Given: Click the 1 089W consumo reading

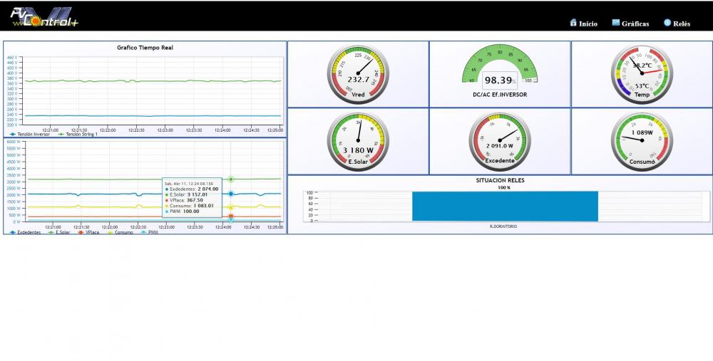Looking at the screenshot, I should coord(642,132).
